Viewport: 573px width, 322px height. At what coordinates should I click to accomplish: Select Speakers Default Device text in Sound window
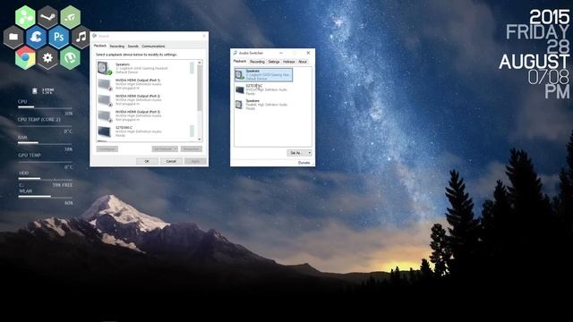pyautogui.click(x=141, y=68)
